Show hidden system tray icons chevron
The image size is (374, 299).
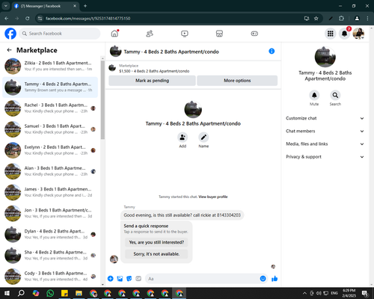[x=304, y=293]
